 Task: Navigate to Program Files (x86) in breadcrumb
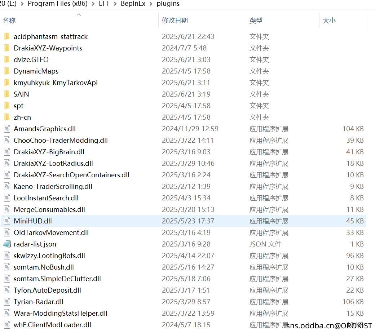pyautogui.click(x=58, y=4)
